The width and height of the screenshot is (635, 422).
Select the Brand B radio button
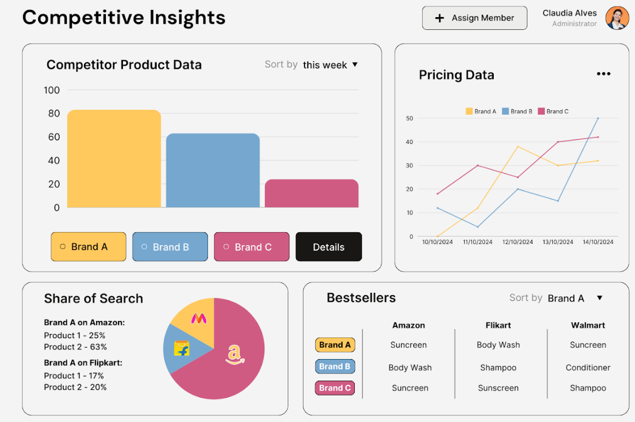[144, 246]
